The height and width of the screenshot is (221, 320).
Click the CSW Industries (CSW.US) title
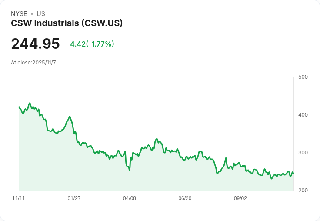(67, 23)
